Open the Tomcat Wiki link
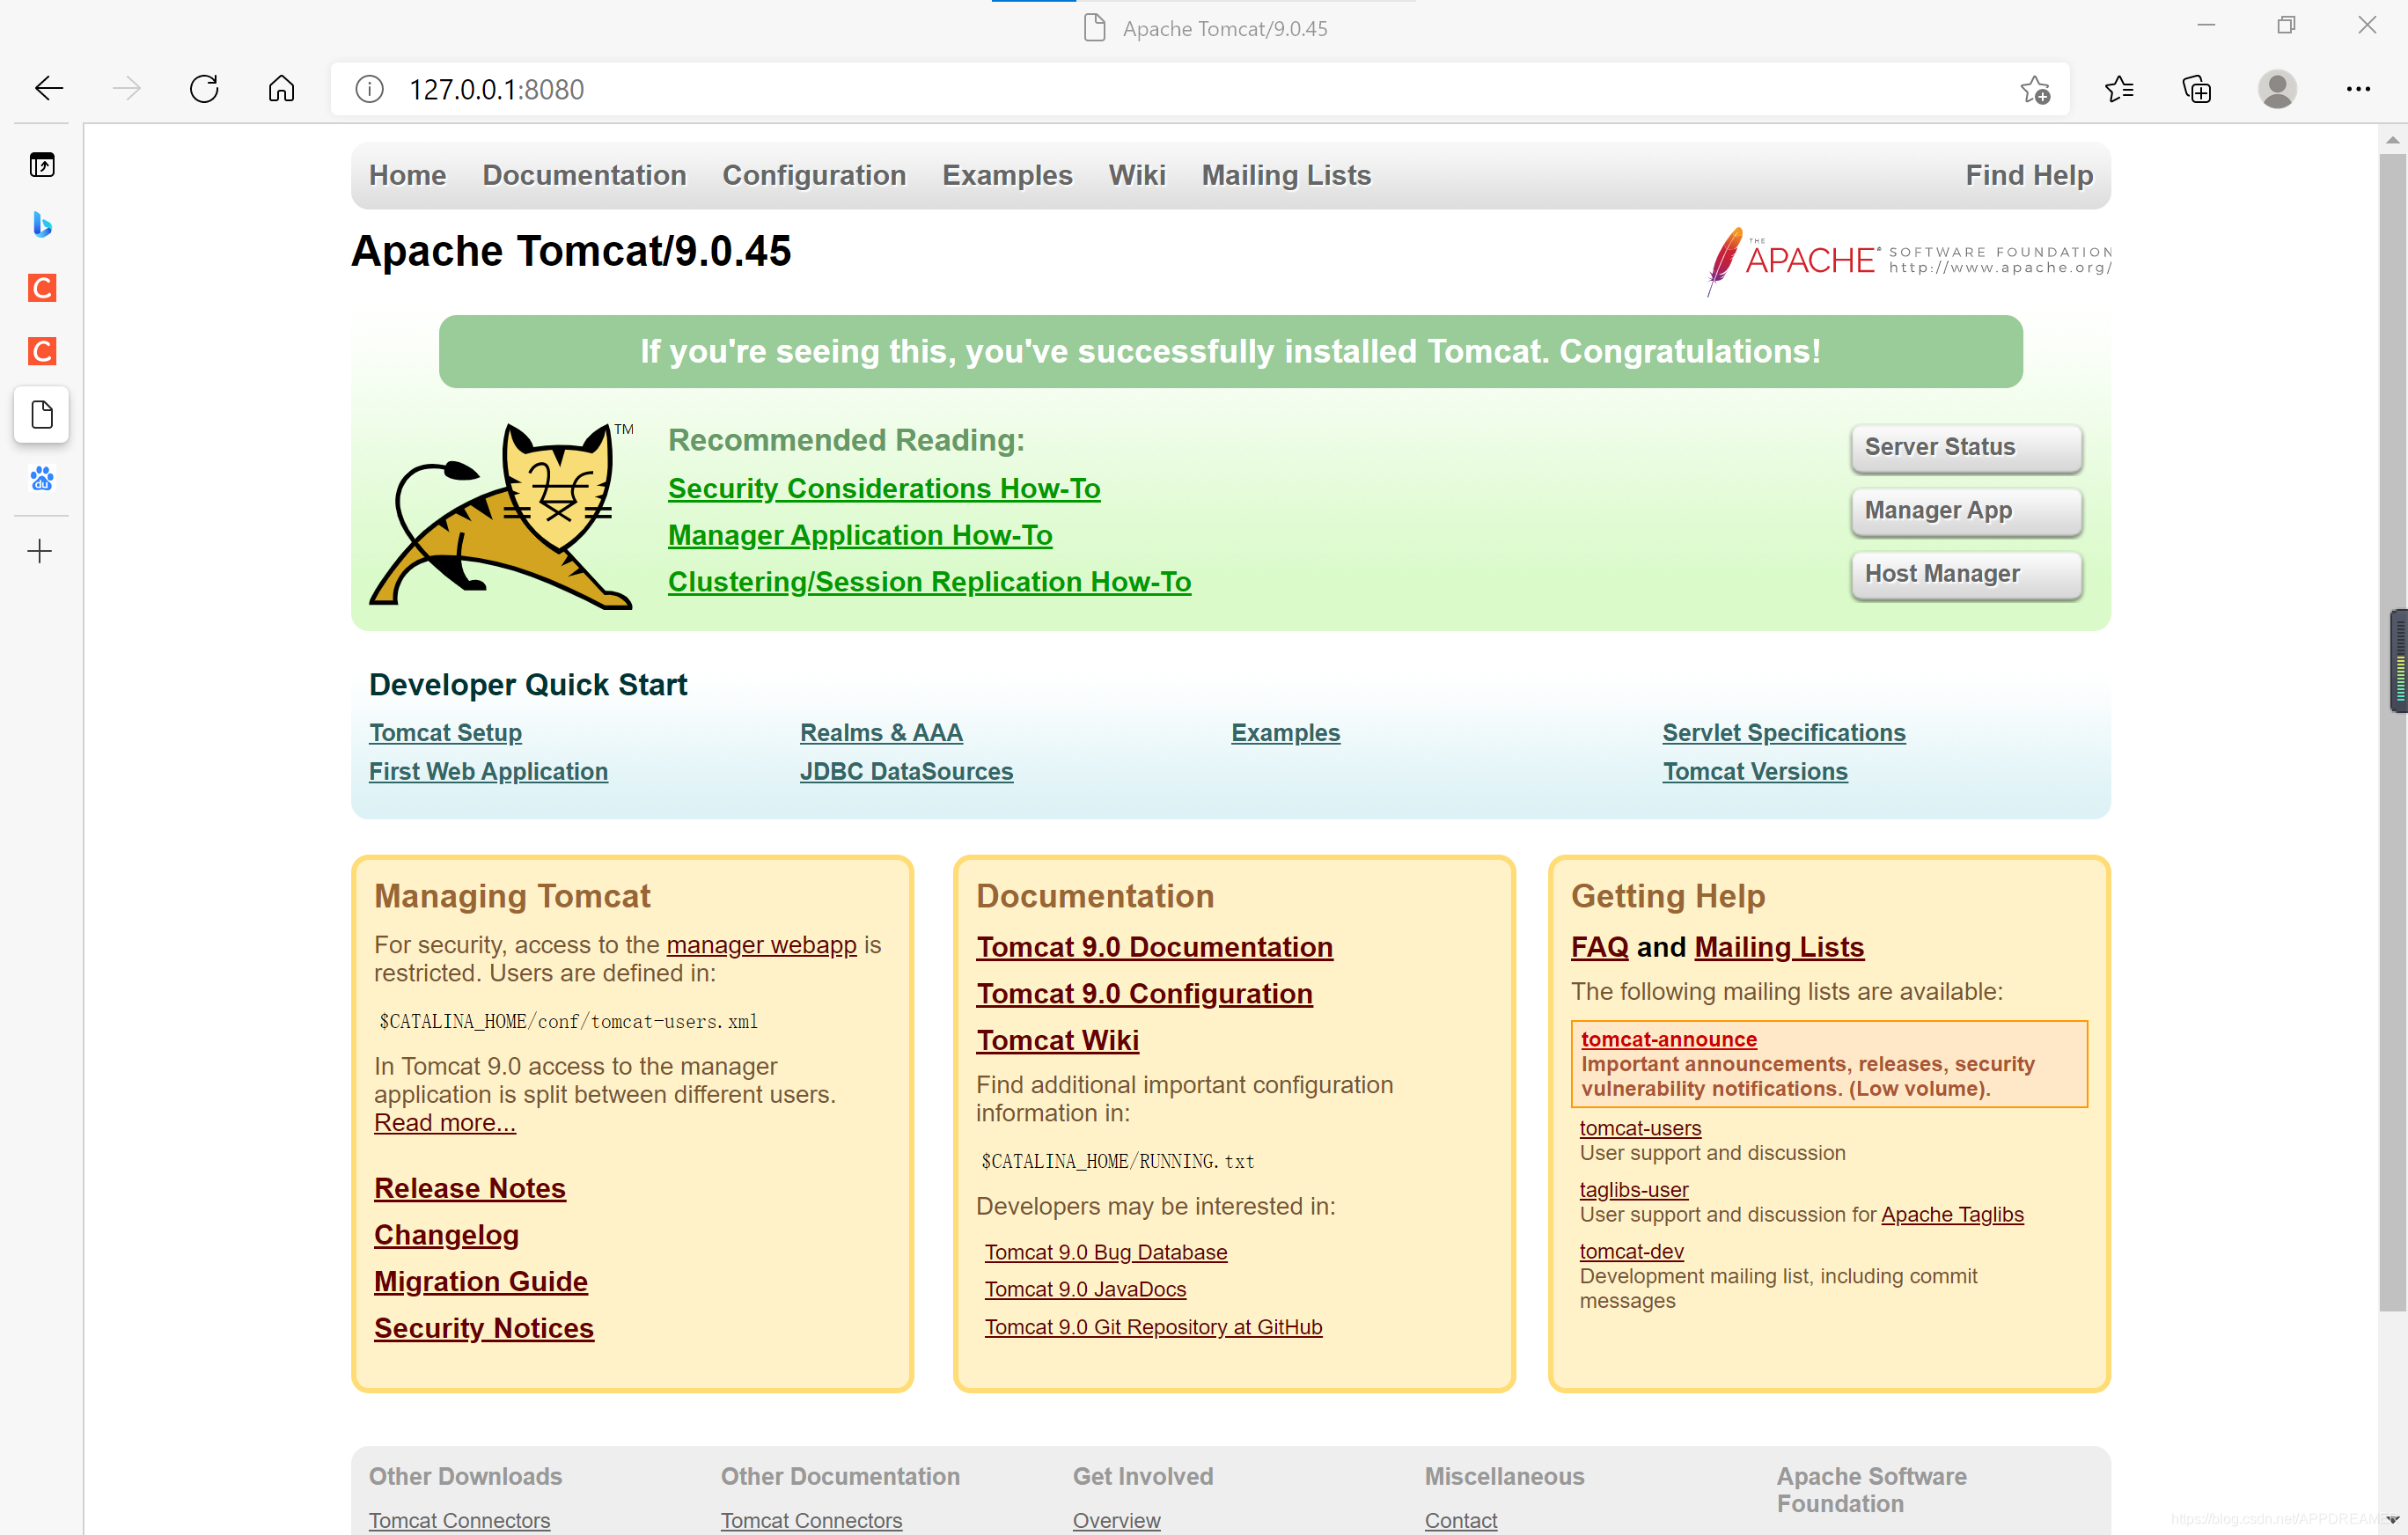The height and width of the screenshot is (1535, 2408). [x=1057, y=1041]
